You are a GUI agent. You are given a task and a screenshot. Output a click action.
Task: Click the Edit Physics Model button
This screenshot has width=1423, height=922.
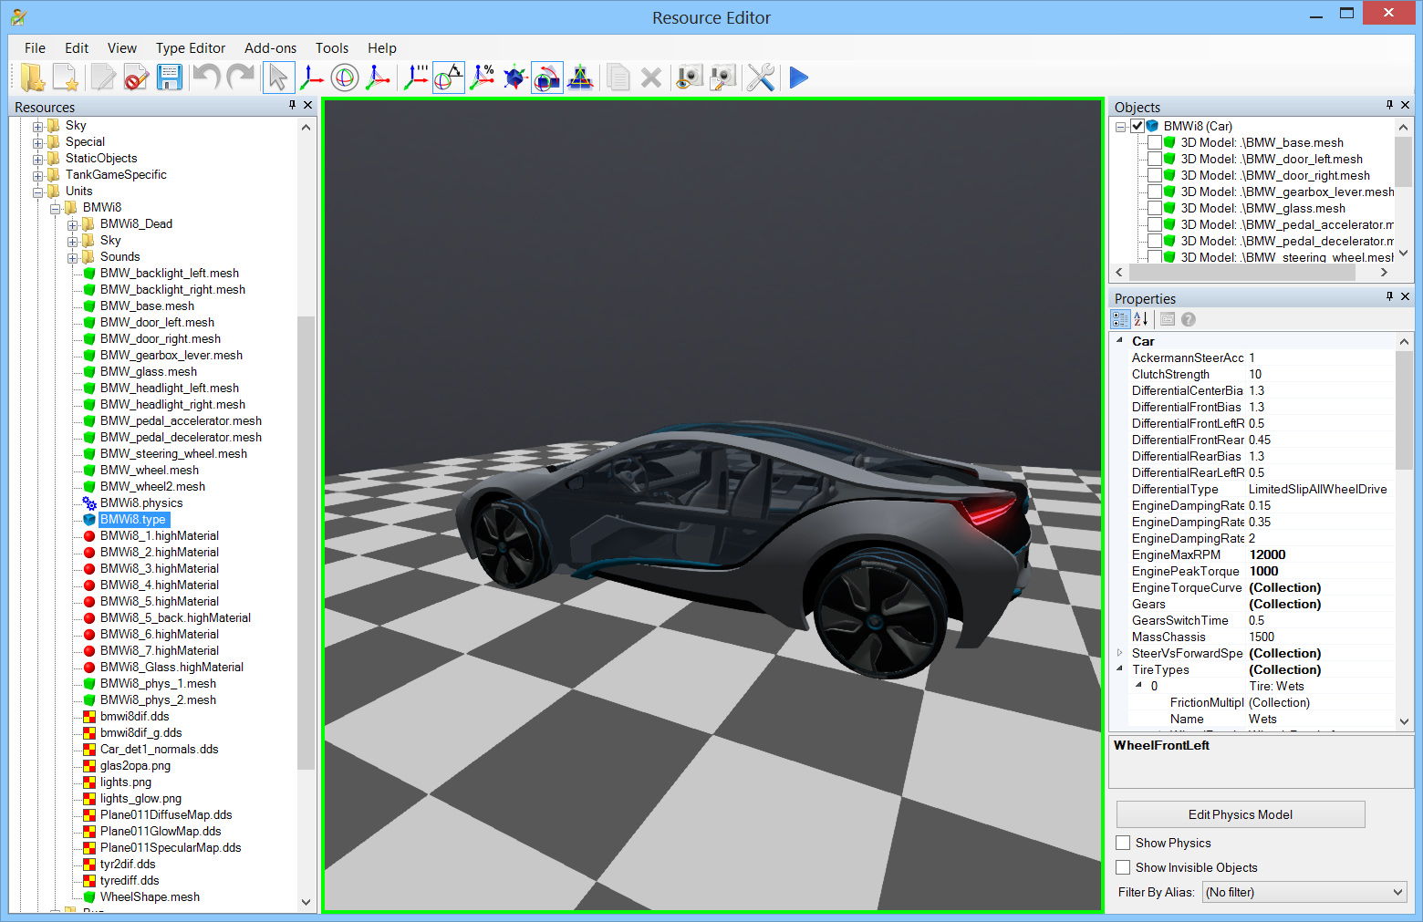tap(1241, 814)
